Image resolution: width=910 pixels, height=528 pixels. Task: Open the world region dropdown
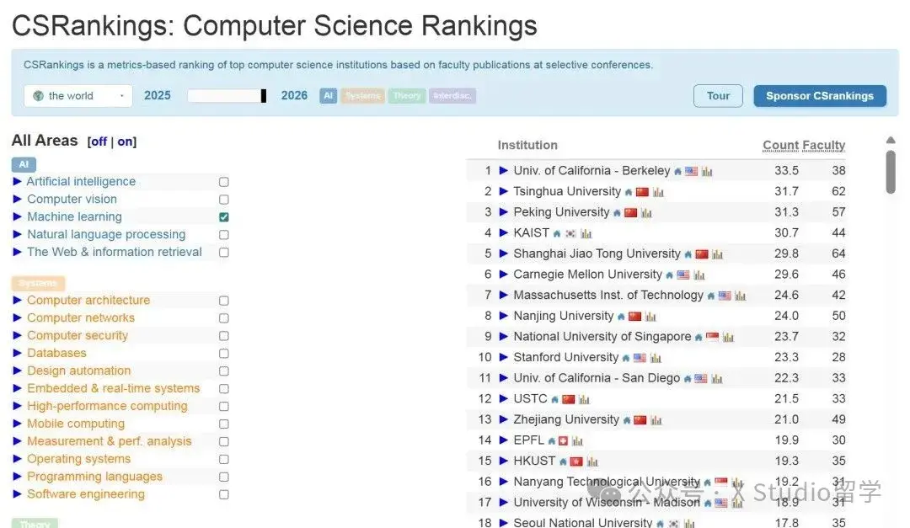pos(78,96)
